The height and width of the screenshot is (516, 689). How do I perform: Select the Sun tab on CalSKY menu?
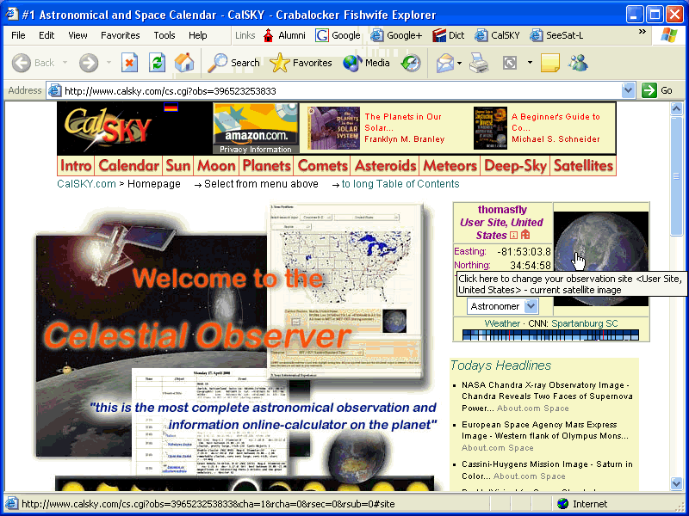point(178,166)
